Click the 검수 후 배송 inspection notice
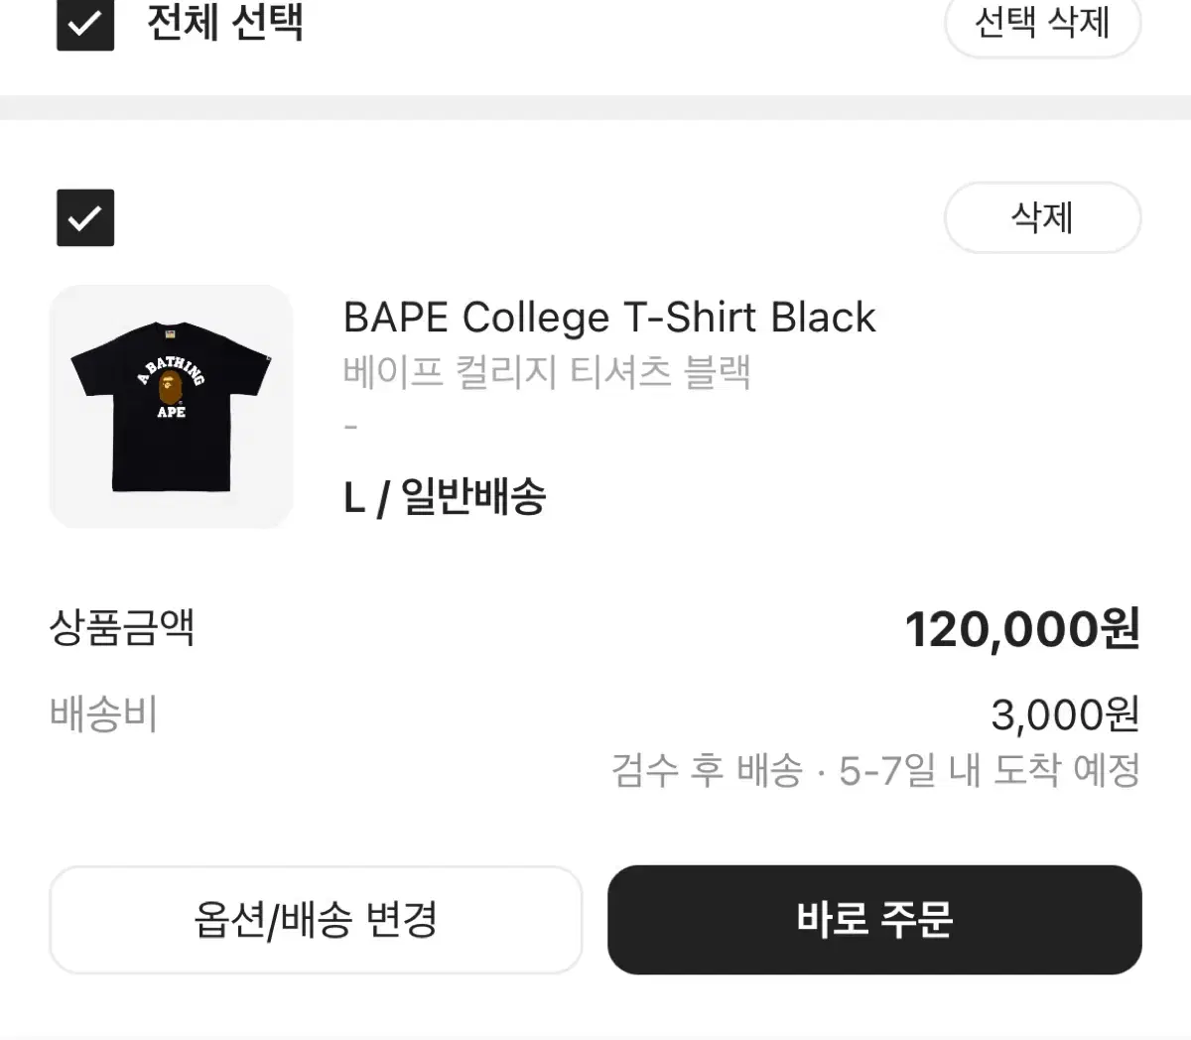Screen dimensions: 1191x1040 click(x=707, y=770)
